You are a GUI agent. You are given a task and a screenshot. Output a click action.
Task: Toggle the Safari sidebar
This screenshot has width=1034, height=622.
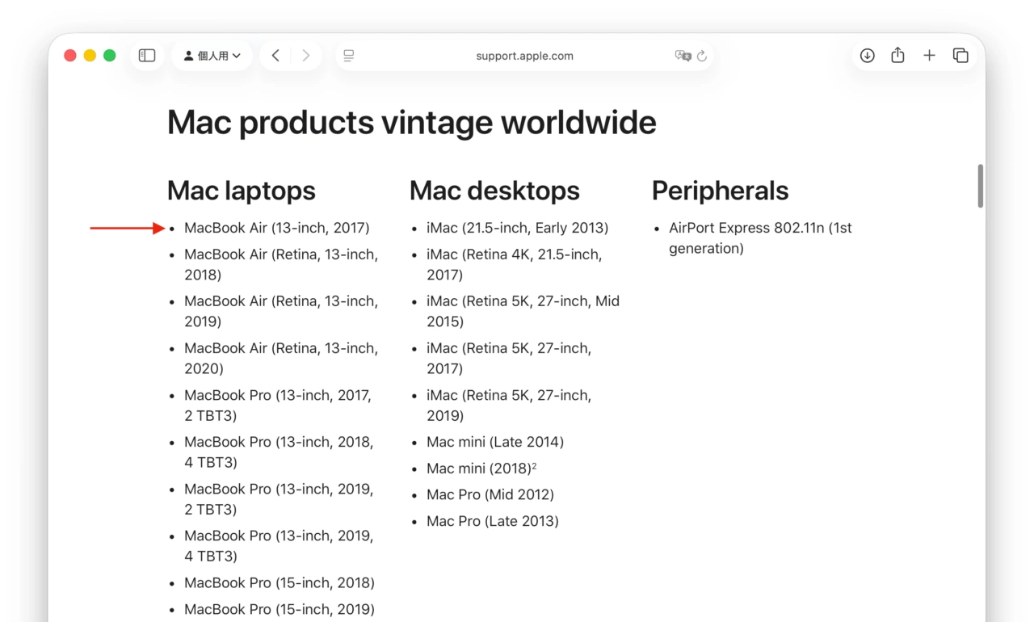[147, 55]
